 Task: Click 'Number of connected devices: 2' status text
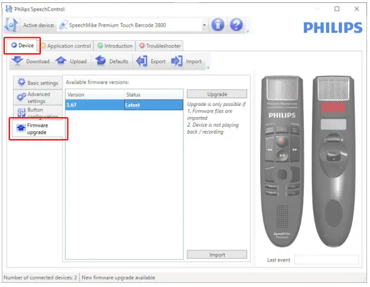pos(40,278)
